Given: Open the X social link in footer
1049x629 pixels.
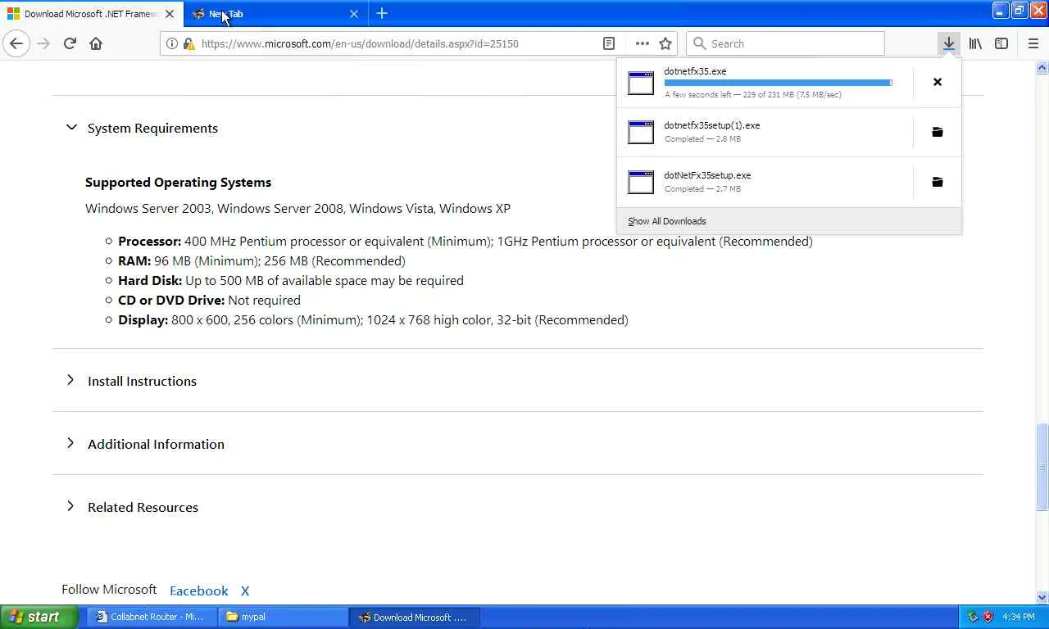Looking at the screenshot, I should (245, 591).
